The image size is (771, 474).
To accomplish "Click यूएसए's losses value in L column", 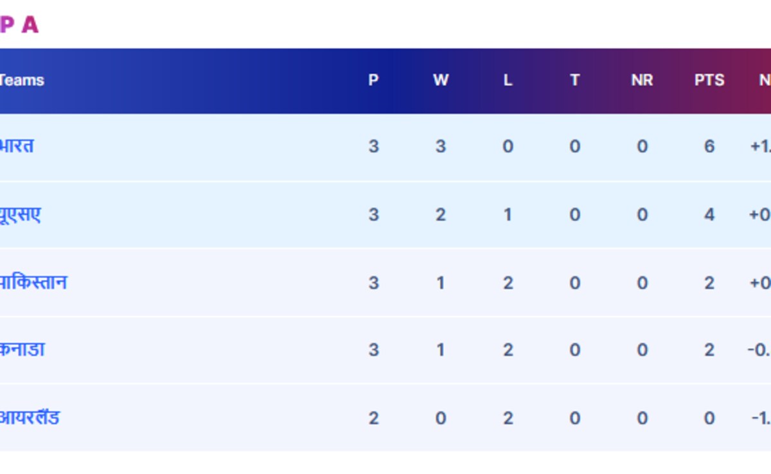I will click(x=508, y=215).
